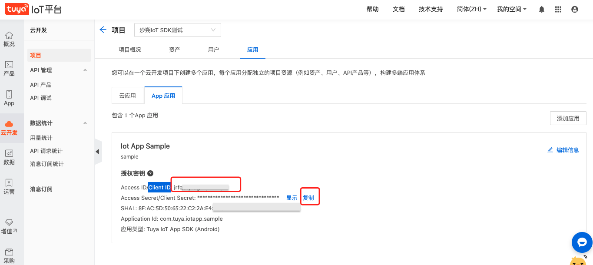Open the chat support bubble

pos(582,242)
